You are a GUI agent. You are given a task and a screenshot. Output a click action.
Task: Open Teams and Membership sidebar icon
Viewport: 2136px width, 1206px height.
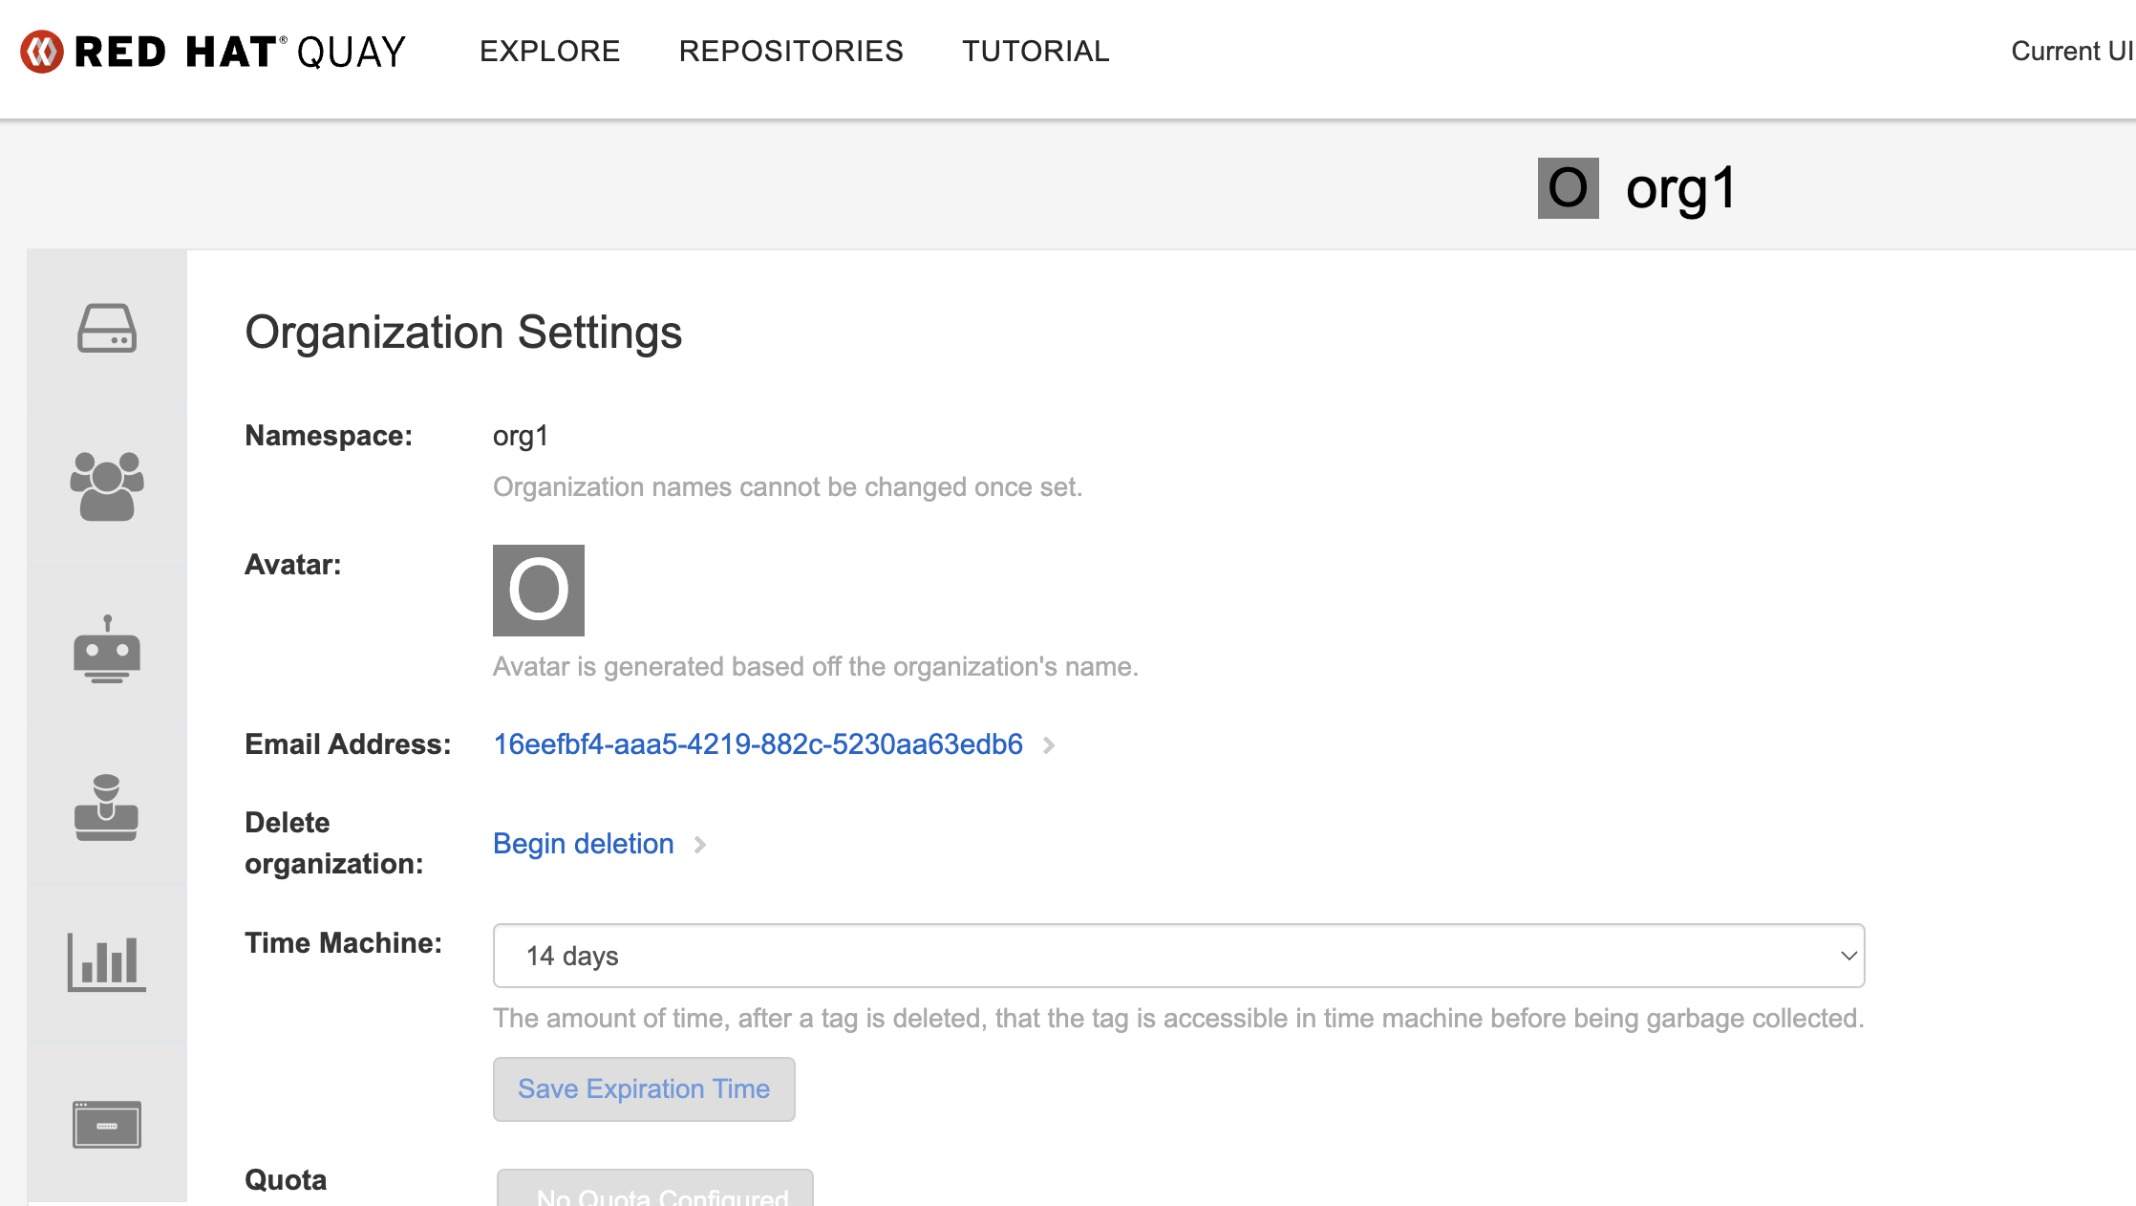click(x=107, y=486)
